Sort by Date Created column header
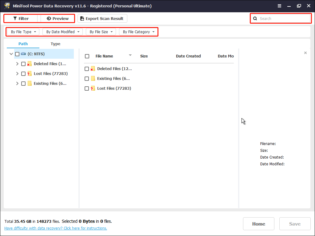The height and width of the screenshot is (236, 315). pyautogui.click(x=188, y=56)
